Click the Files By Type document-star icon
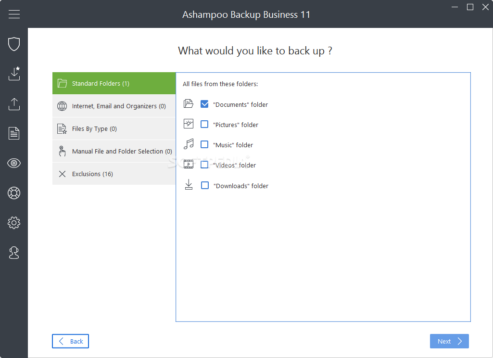 pos(62,128)
